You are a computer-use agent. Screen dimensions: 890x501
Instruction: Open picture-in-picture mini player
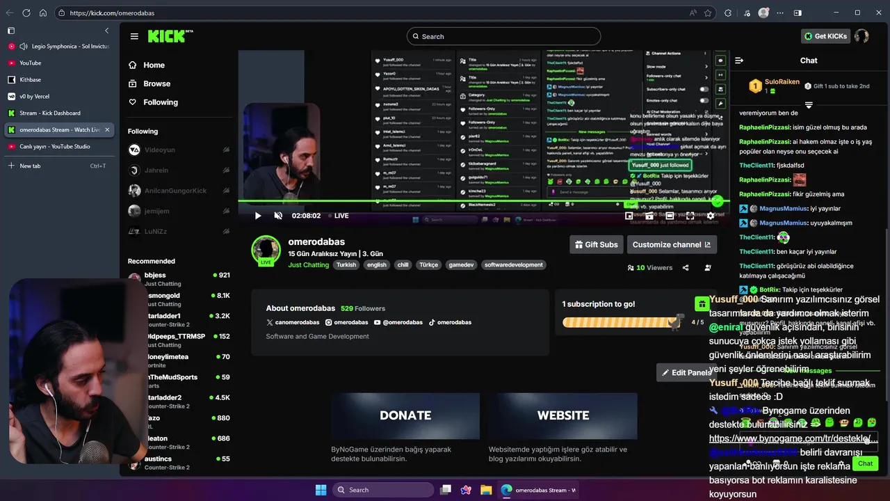(x=629, y=216)
